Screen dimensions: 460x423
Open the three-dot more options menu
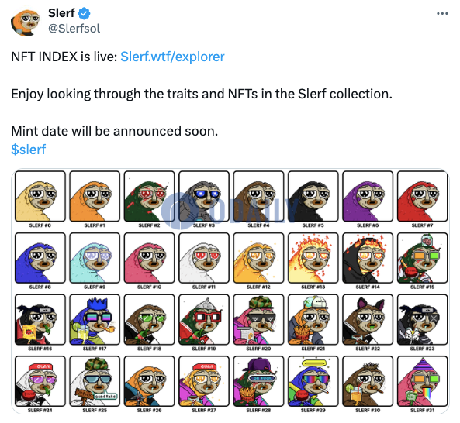442,13
